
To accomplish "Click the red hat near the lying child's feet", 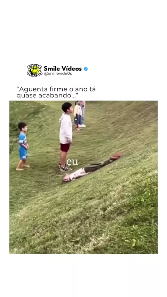I will pyautogui.click(x=116, y=156).
